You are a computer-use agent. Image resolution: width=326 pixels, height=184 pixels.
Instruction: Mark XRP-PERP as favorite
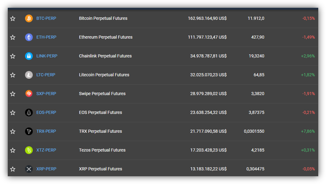(13, 169)
